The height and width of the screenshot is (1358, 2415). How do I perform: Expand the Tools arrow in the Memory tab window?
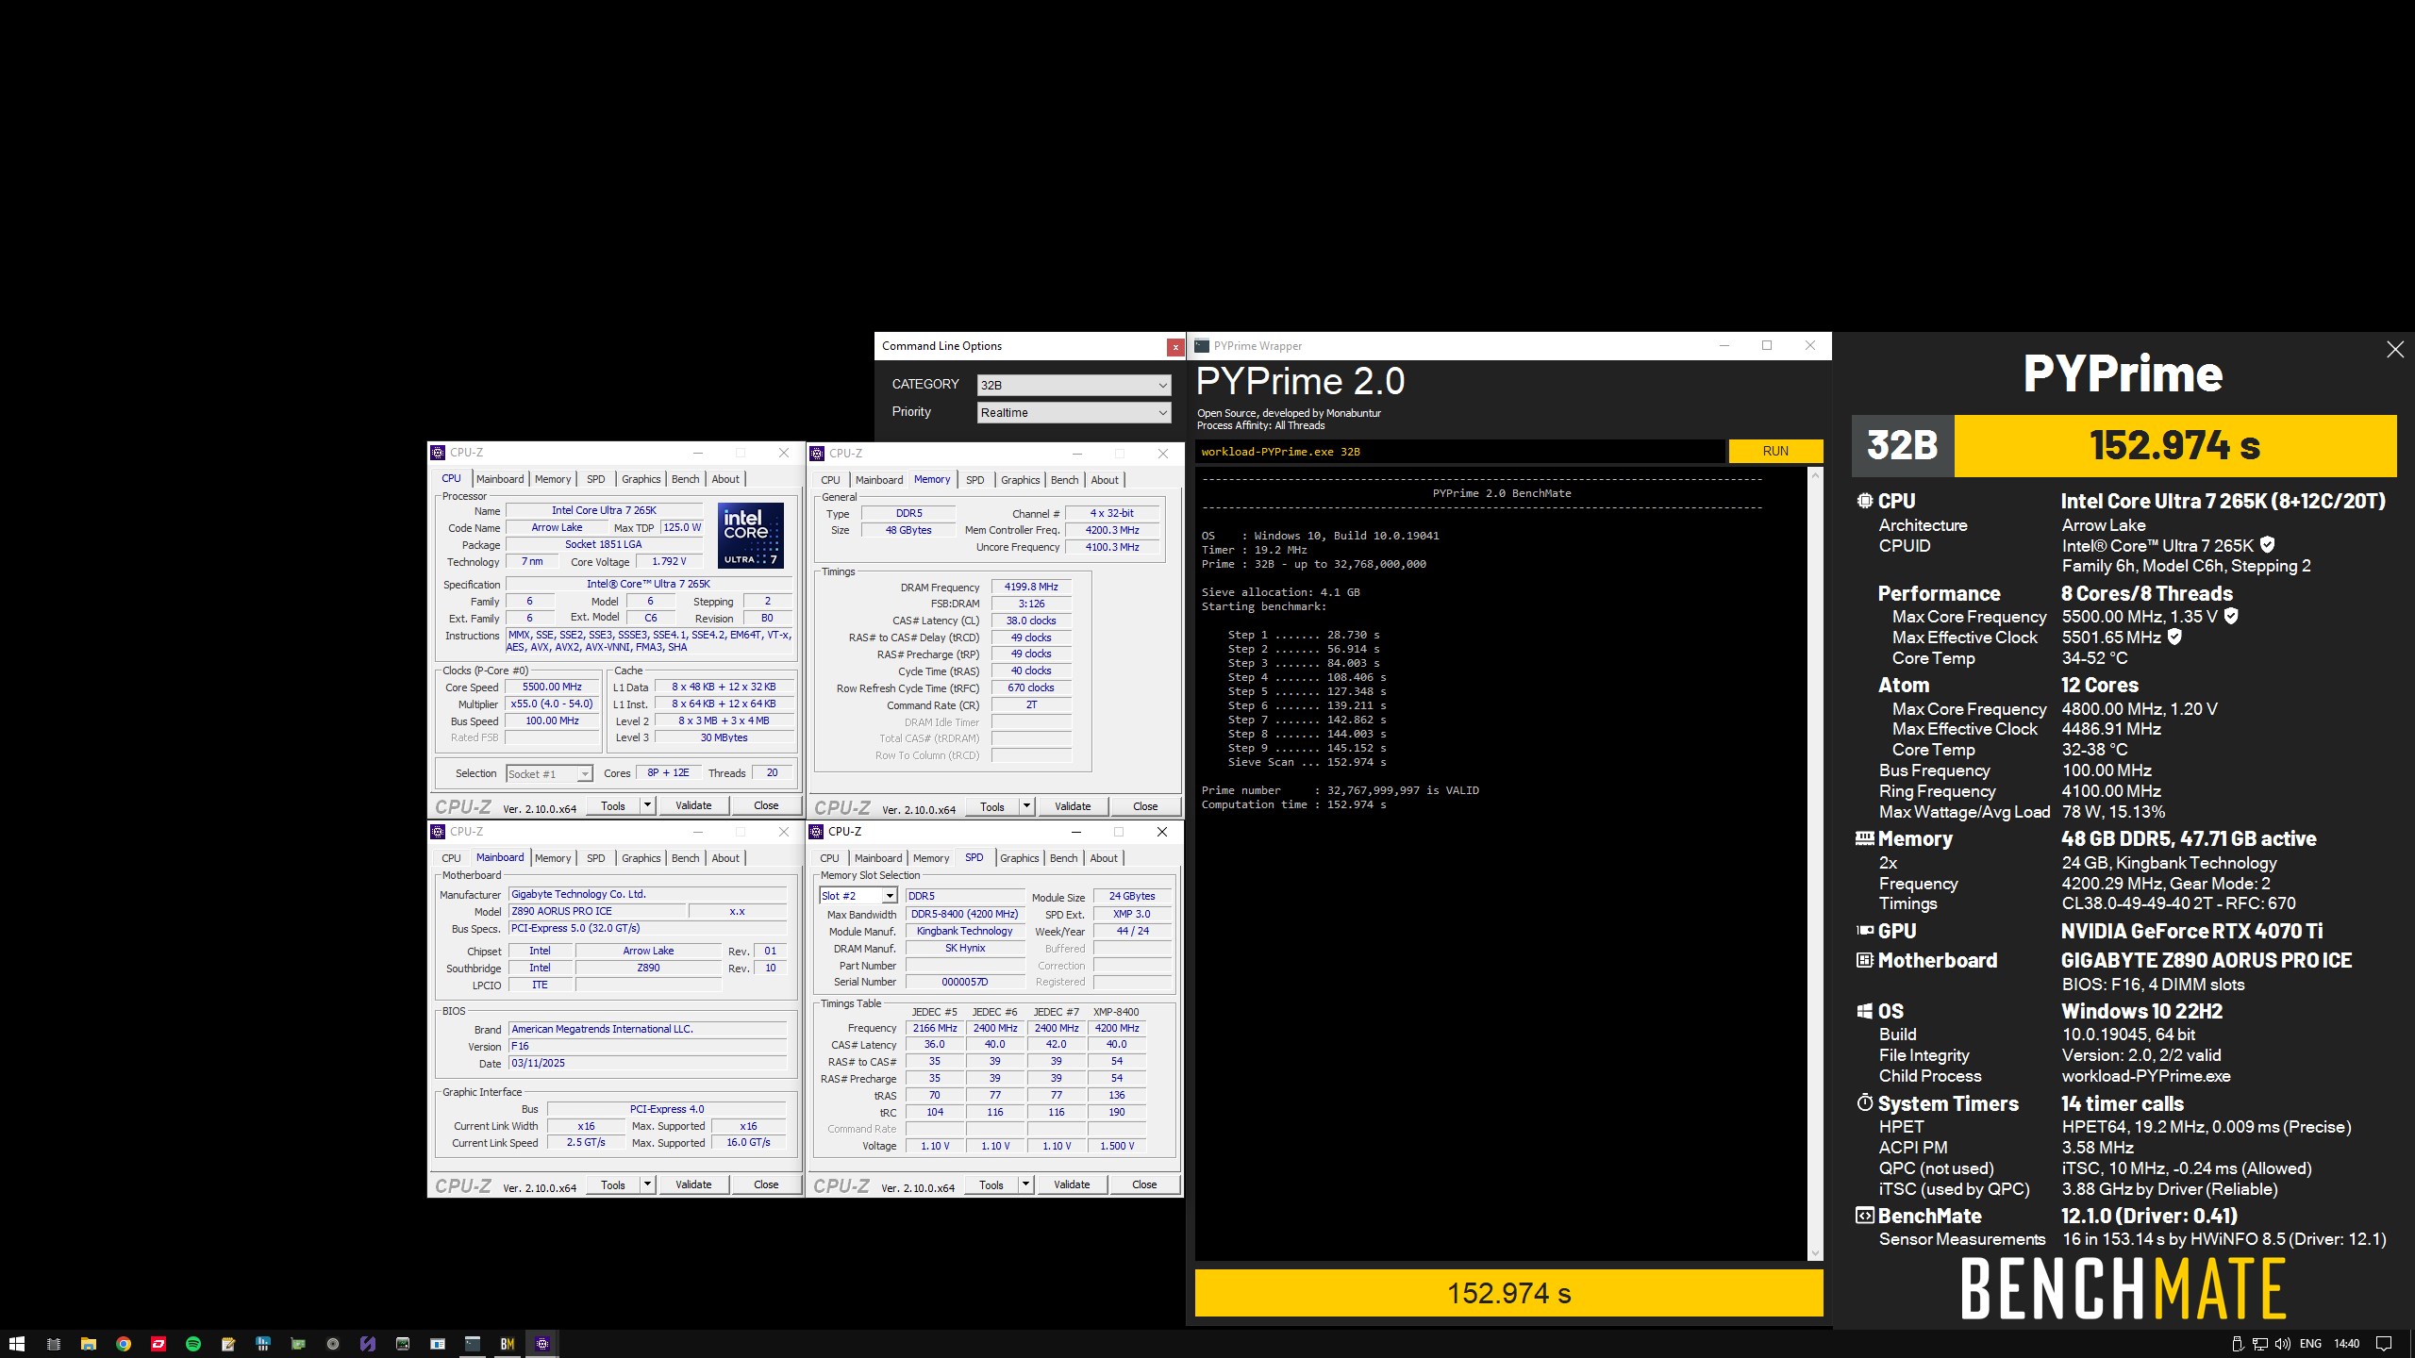point(1026,806)
